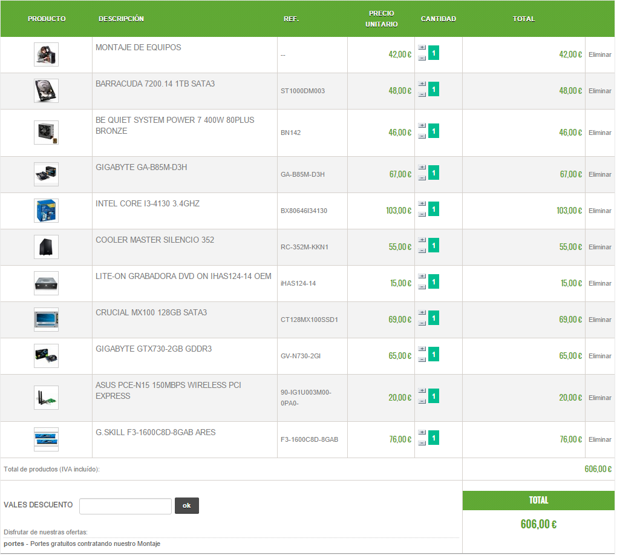Image resolution: width=617 pixels, height=555 pixels.
Task: Increase quantity for GIGABYTE GTX730-2GB
Action: [422, 349]
